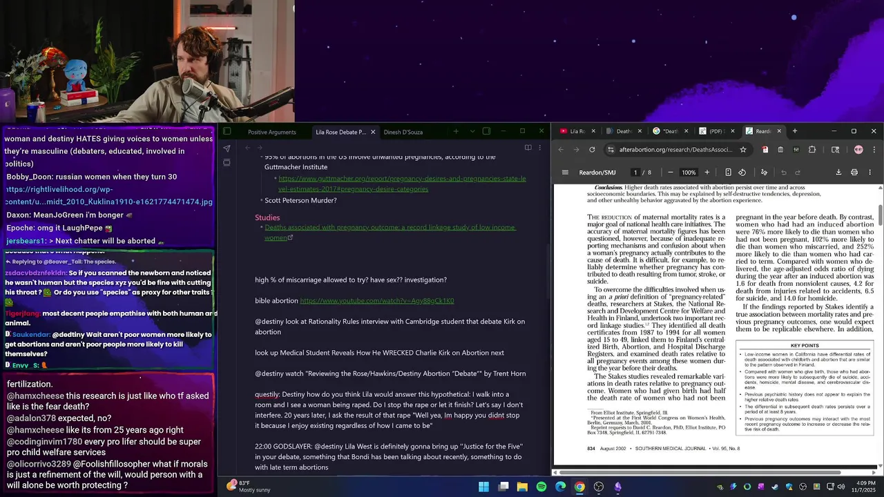Toggle PDF viewer sidebar hamburger menu

565,173
